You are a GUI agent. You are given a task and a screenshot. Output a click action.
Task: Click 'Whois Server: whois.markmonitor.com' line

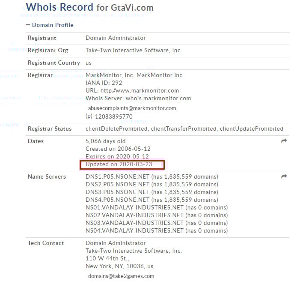[138, 98]
